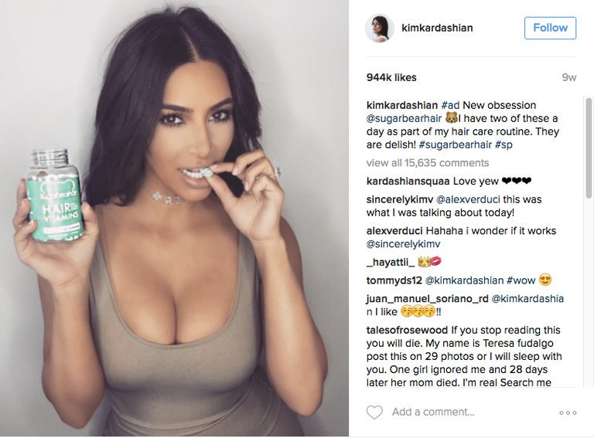This screenshot has width=594, height=438.
Task: Open the 9w post timestamp
Action: (569, 77)
